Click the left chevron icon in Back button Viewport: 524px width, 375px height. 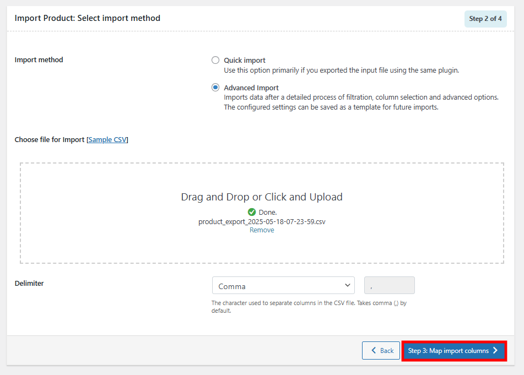point(374,351)
